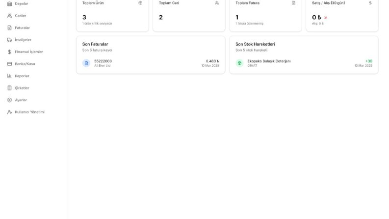Click the box icon in Toplam Ürün card
This screenshot has width=389, height=219.
point(140,3)
